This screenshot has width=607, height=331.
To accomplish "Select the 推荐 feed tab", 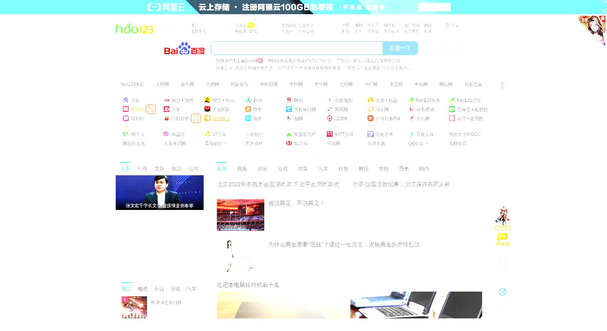I will [x=222, y=169].
